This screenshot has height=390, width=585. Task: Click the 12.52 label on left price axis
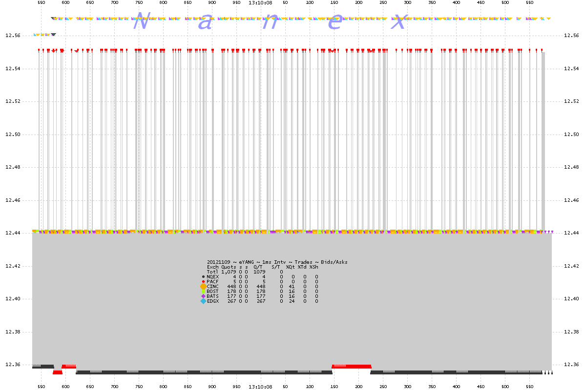click(13, 101)
